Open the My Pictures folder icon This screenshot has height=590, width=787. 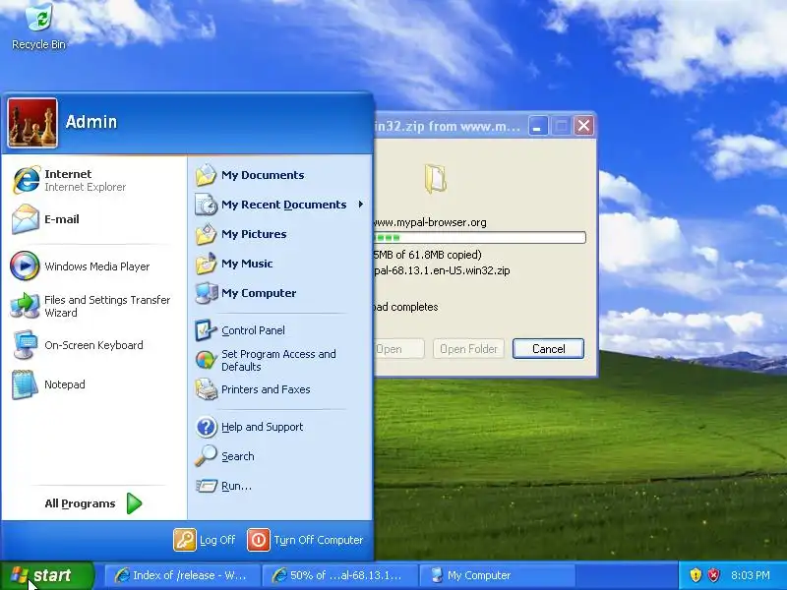pos(206,234)
